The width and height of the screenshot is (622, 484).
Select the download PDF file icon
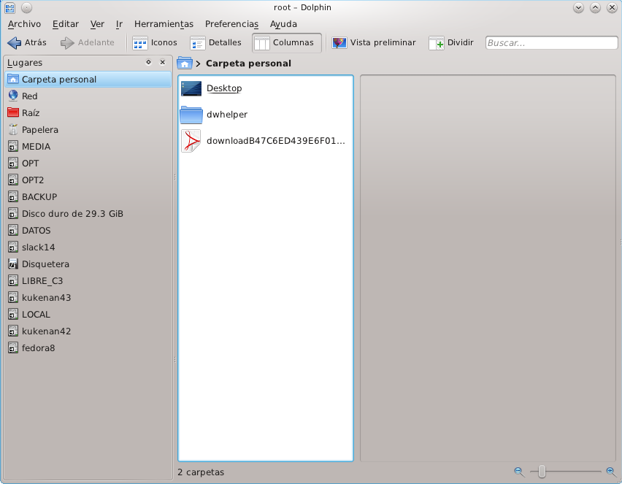(x=191, y=141)
